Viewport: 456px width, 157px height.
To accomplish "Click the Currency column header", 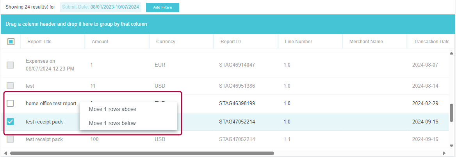I will click(166, 42).
